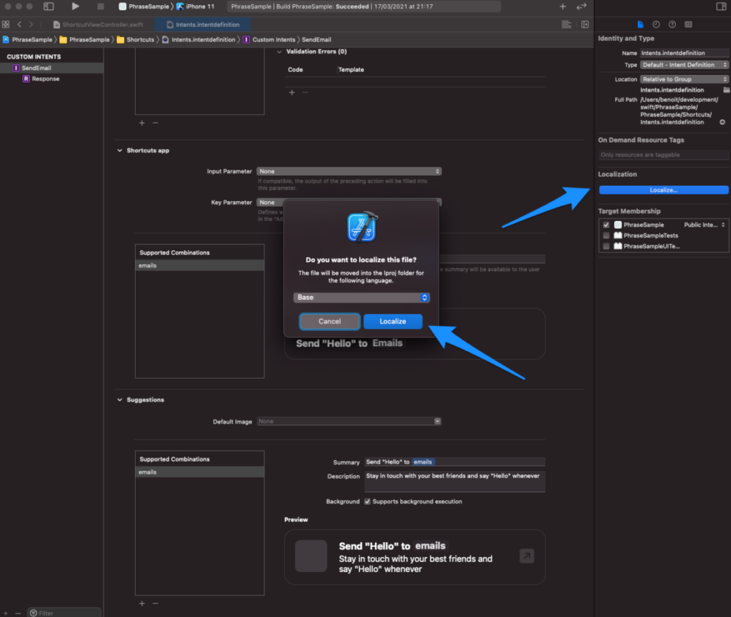Choose the iPhone 11 run destination

(196, 6)
